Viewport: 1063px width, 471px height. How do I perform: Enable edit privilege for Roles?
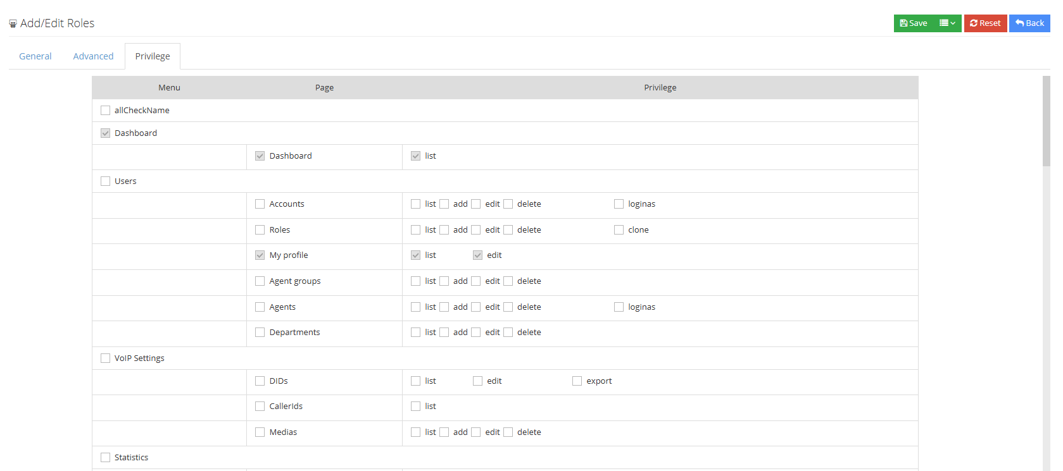(x=475, y=230)
